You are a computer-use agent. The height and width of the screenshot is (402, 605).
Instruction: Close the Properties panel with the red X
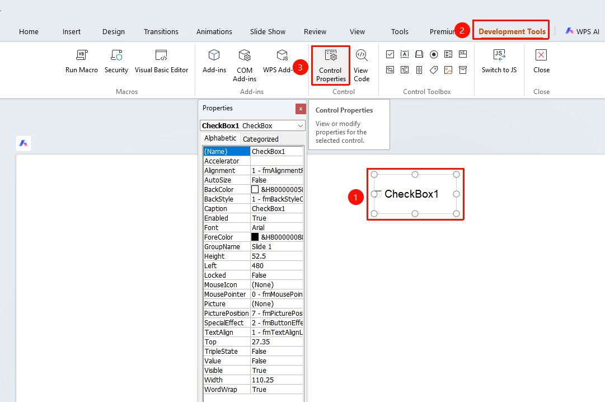pyautogui.click(x=301, y=109)
